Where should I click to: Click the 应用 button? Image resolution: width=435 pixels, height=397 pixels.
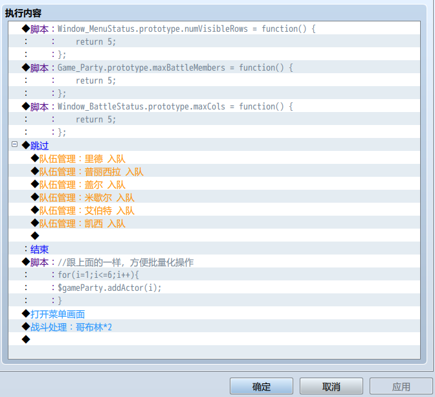[x=401, y=386]
